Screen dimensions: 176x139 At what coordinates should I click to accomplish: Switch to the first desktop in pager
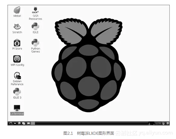click(x=28, y=123)
